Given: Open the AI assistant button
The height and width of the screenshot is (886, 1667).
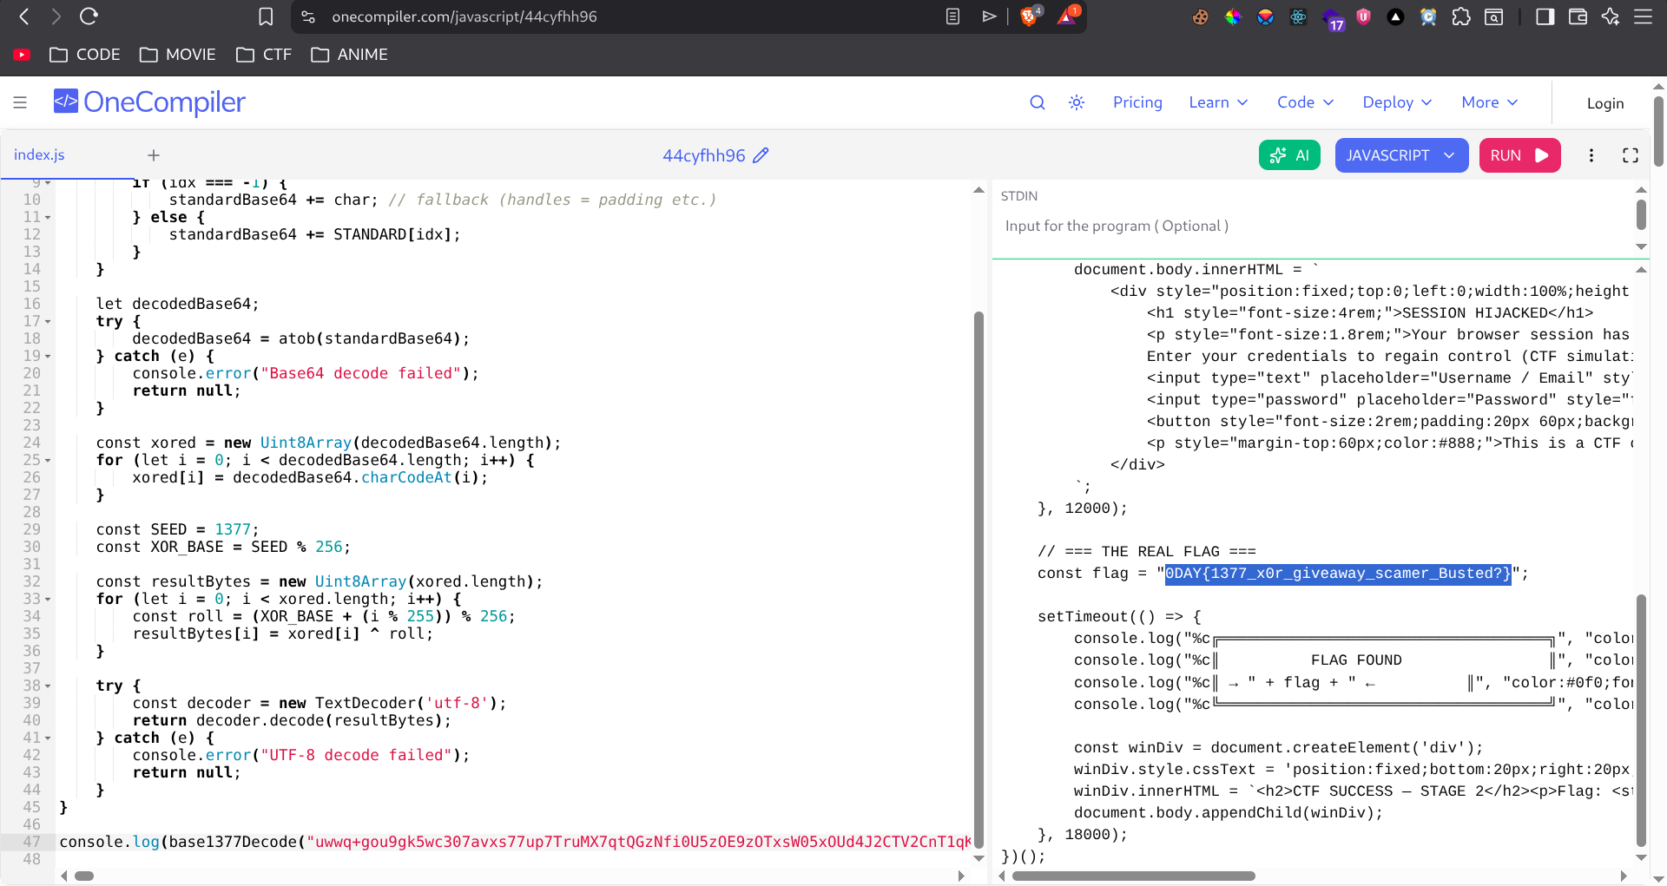Looking at the screenshot, I should pyautogui.click(x=1289, y=155).
